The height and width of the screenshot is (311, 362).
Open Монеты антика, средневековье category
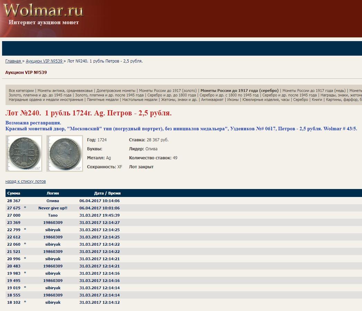65,91
